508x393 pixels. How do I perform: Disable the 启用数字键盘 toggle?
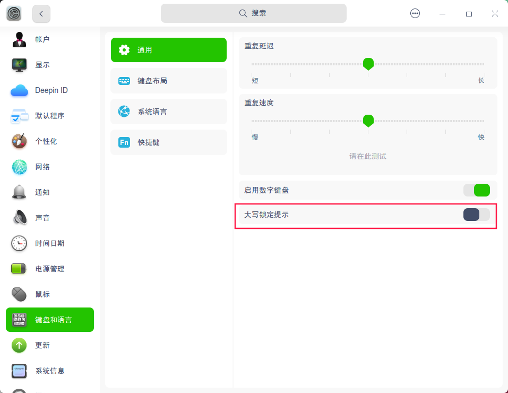pyautogui.click(x=476, y=190)
